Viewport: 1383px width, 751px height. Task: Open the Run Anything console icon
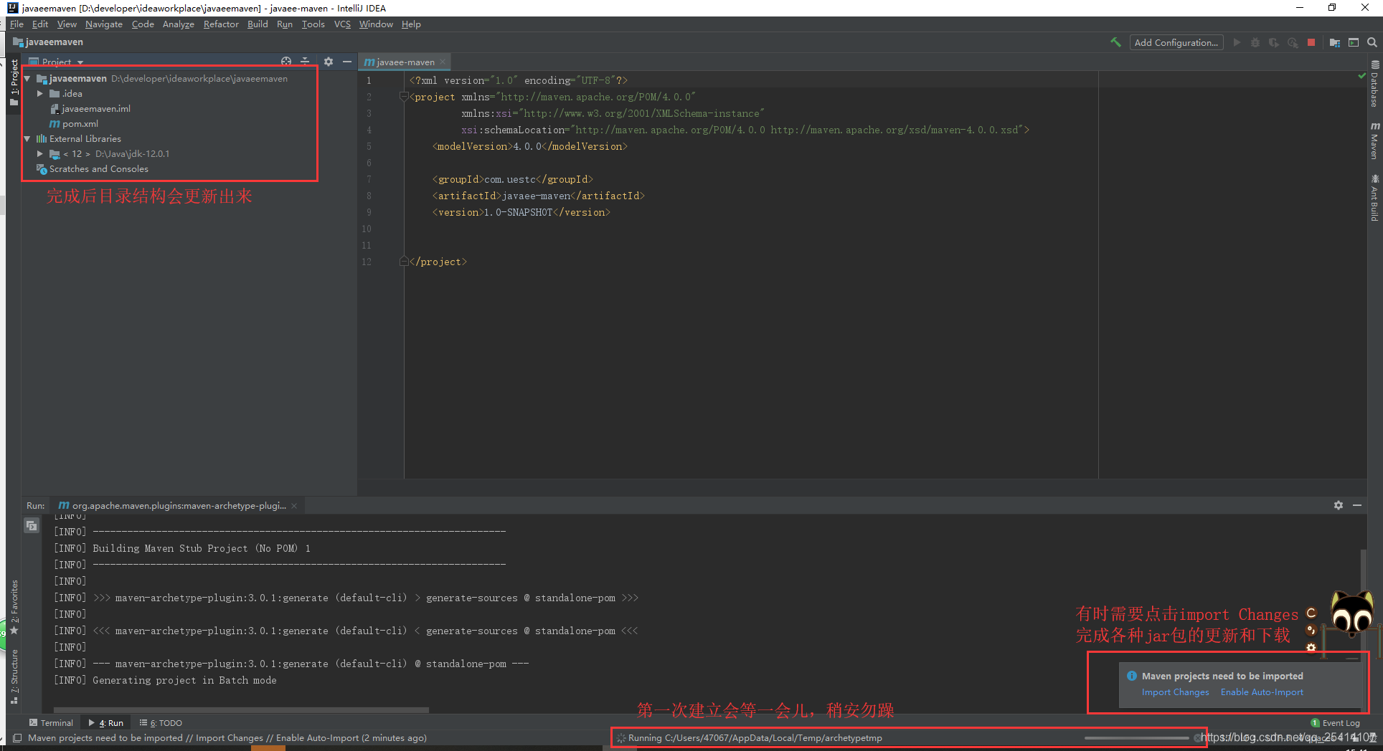pyautogui.click(x=1354, y=42)
